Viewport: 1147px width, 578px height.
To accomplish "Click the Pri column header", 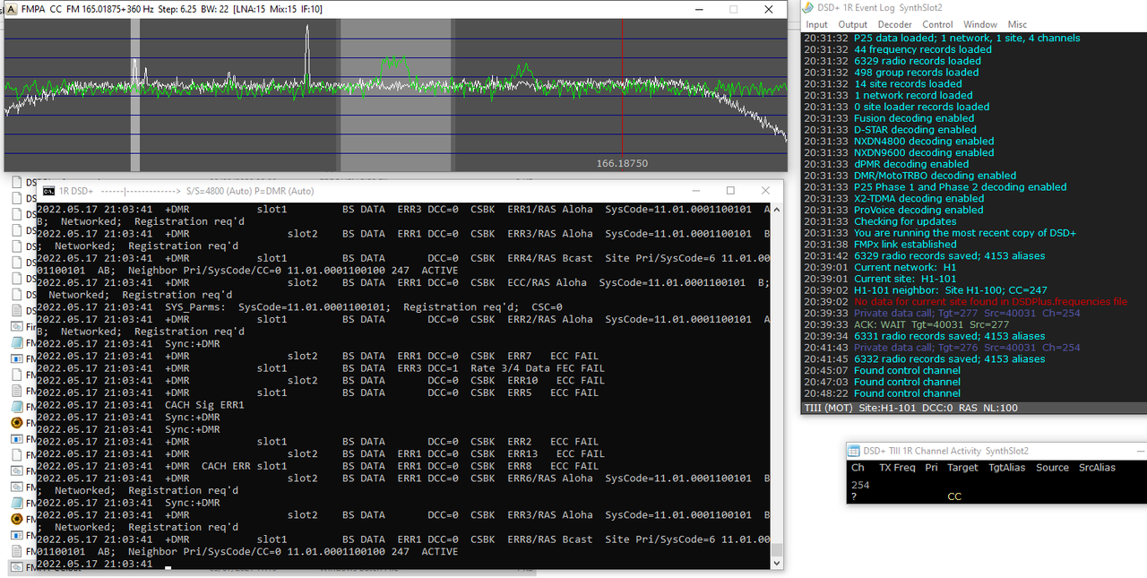I will point(932,468).
